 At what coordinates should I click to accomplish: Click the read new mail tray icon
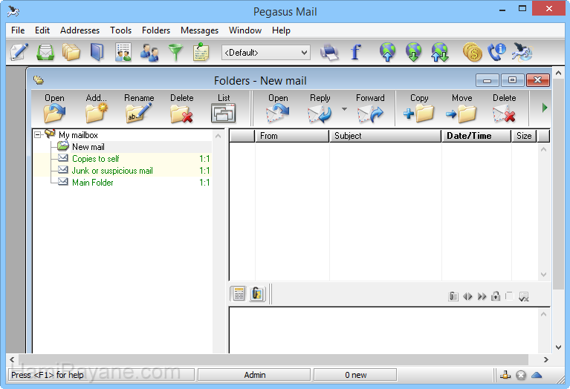(x=45, y=52)
